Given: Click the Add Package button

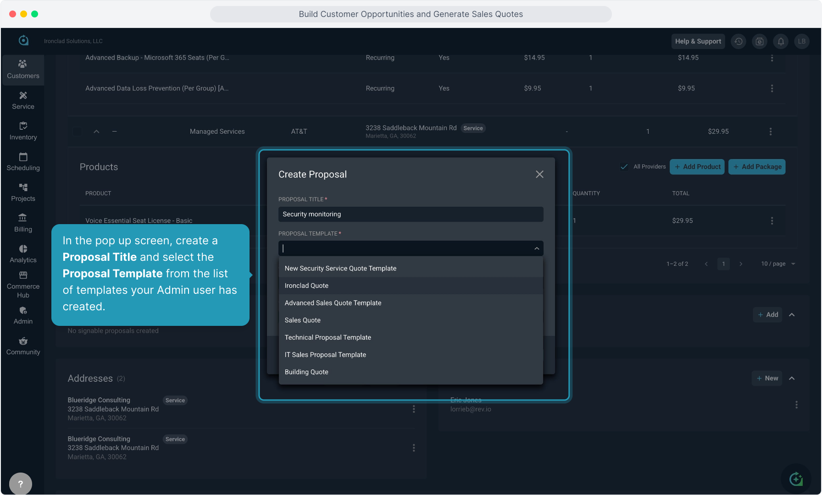Looking at the screenshot, I should coord(757,167).
